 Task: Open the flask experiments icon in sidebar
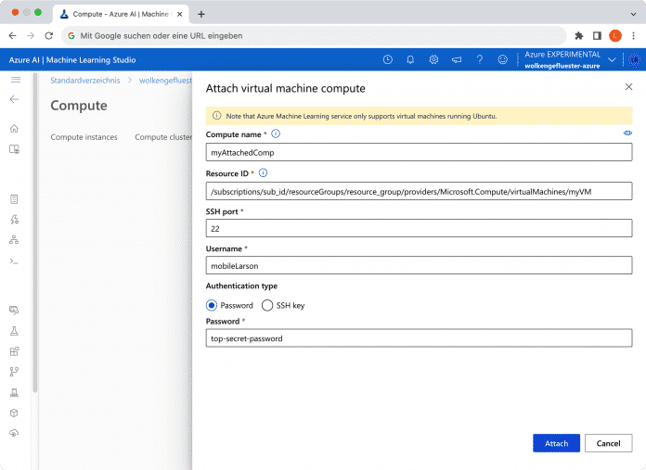click(14, 331)
